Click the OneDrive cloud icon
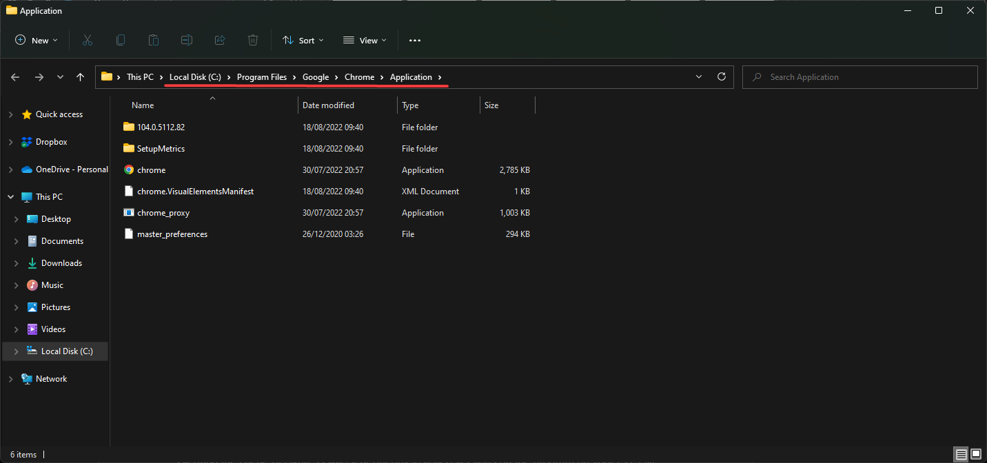This screenshot has height=463, width=987. (x=27, y=169)
